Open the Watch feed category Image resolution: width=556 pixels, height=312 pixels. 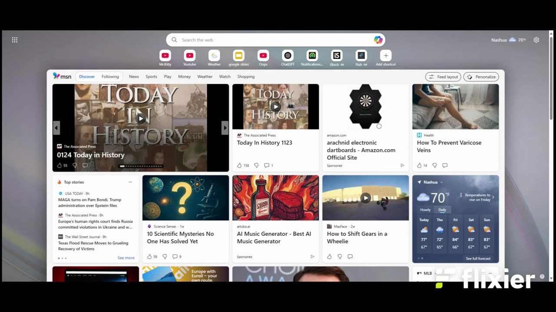click(x=225, y=77)
